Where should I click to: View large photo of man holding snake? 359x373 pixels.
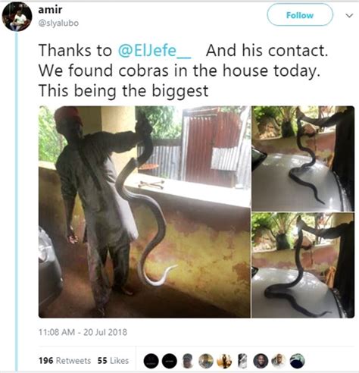point(145,212)
